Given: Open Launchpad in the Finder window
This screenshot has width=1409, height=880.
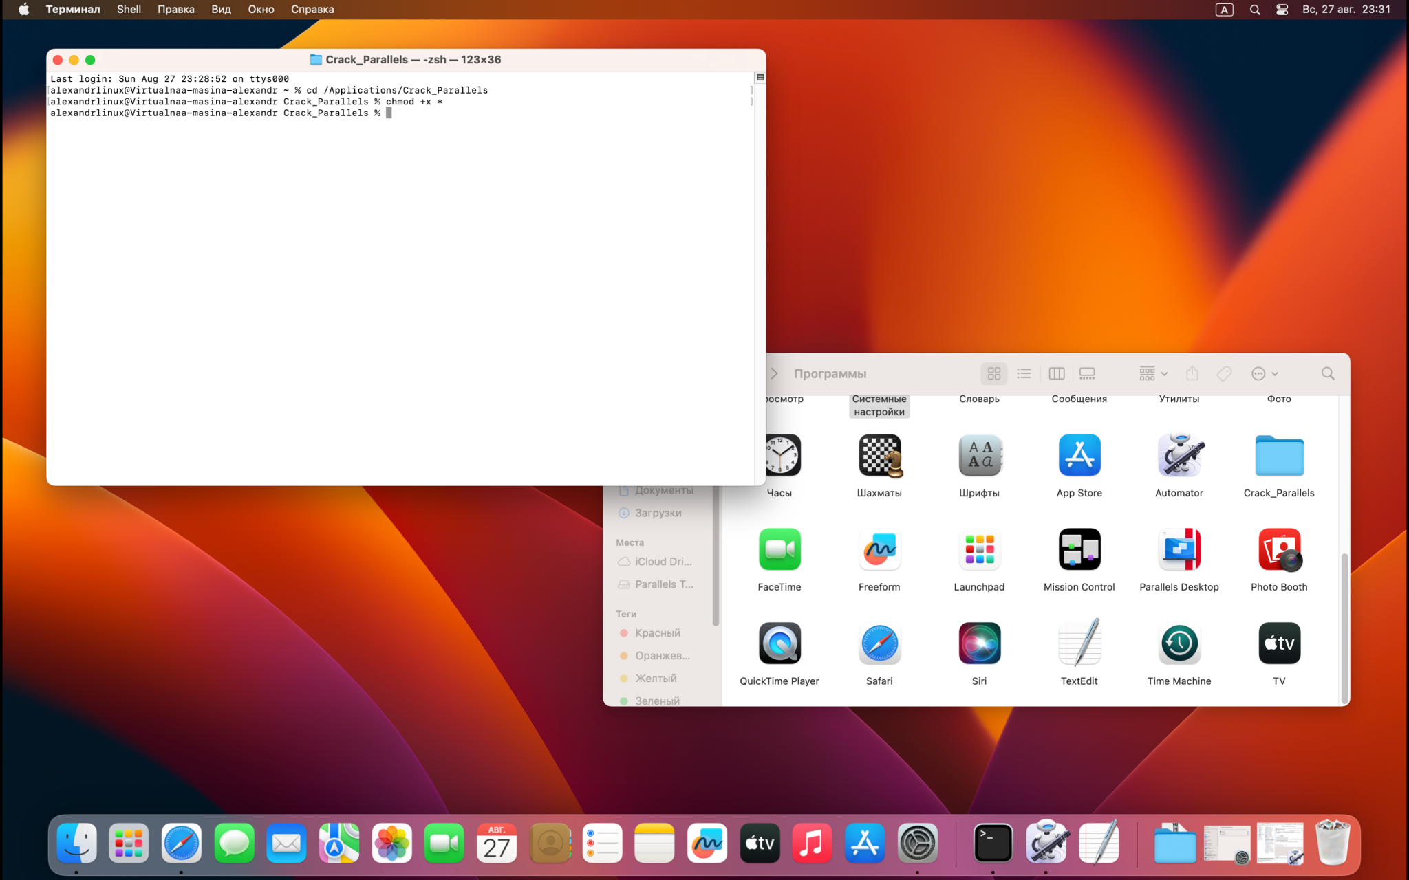Looking at the screenshot, I should pyautogui.click(x=980, y=549).
